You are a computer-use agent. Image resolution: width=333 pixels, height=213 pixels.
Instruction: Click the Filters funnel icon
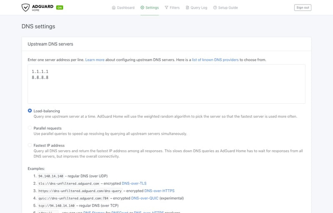coord(166,7)
